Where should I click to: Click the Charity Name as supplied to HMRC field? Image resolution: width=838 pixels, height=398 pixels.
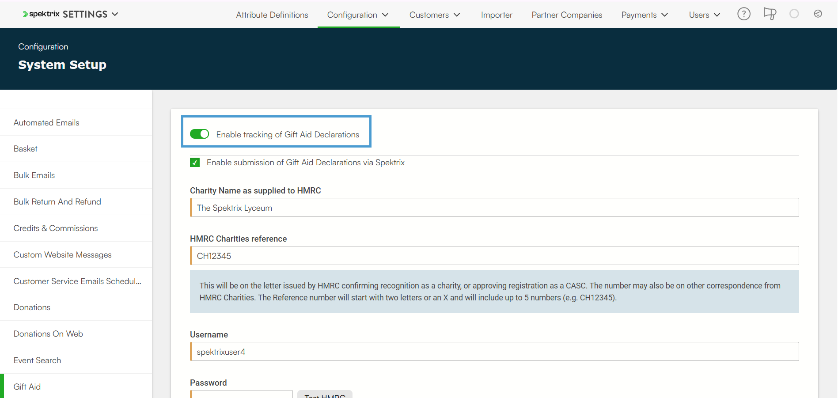tap(494, 208)
